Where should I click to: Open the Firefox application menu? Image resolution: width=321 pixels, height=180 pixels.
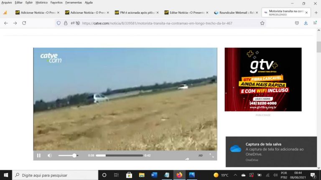pos(315,23)
